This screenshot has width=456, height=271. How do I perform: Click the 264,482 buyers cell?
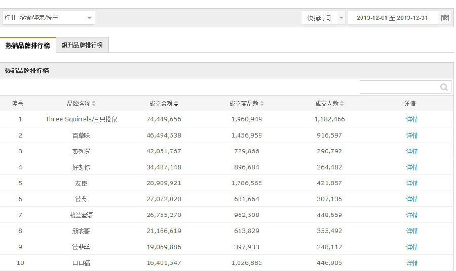coord(329,167)
